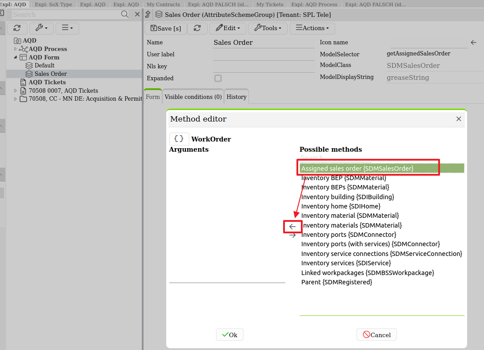Expand the 70508 0007, AQD Tickets node

pos(16,90)
